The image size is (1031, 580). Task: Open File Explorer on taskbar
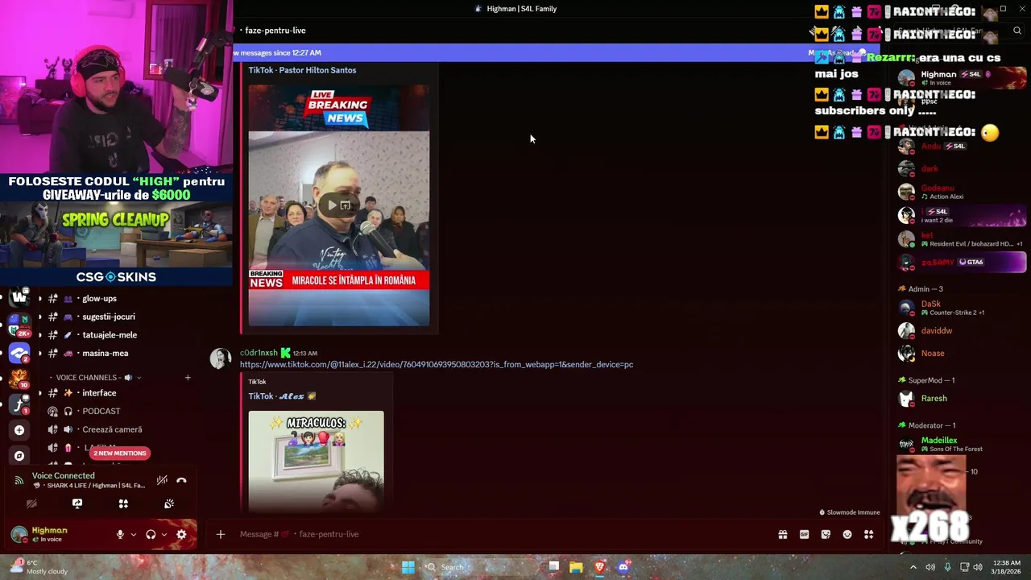(576, 567)
